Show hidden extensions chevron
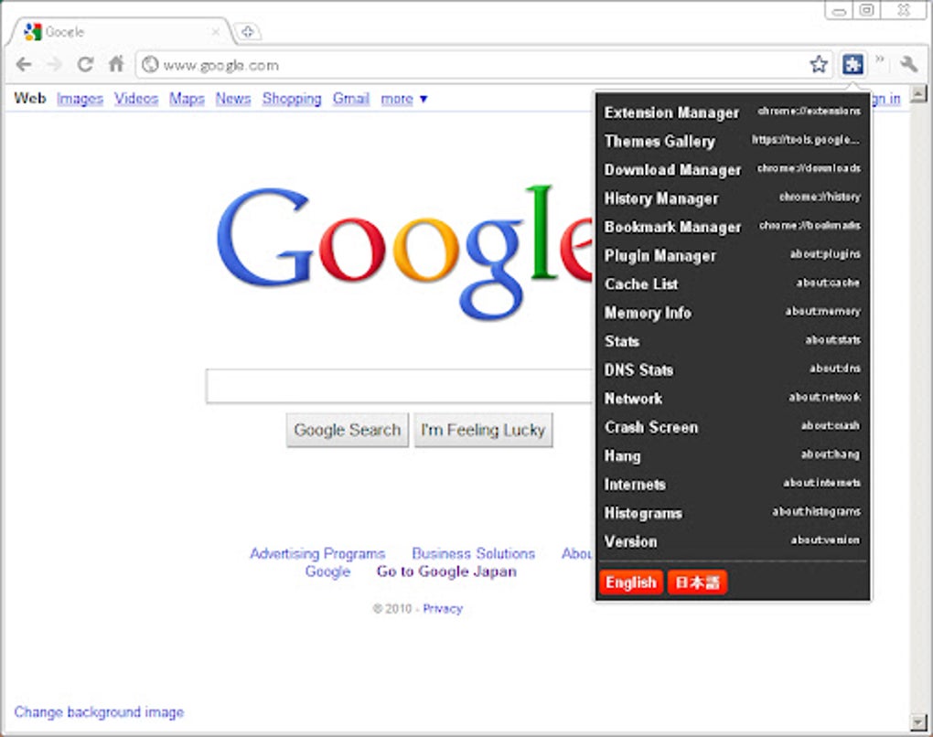Screen dimensions: 933x737 pyautogui.click(x=879, y=59)
